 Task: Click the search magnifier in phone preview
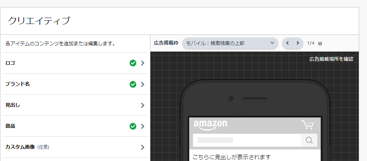tap(309, 140)
